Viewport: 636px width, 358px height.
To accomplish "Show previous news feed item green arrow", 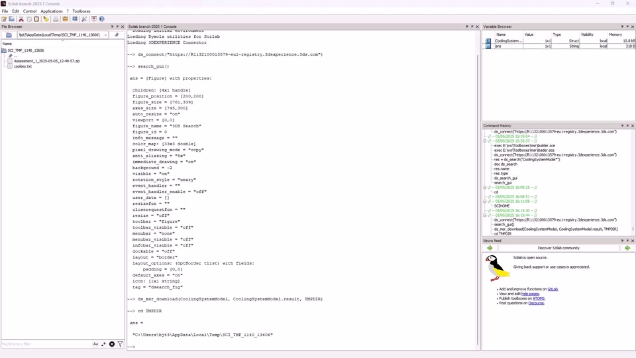I will [490, 248].
